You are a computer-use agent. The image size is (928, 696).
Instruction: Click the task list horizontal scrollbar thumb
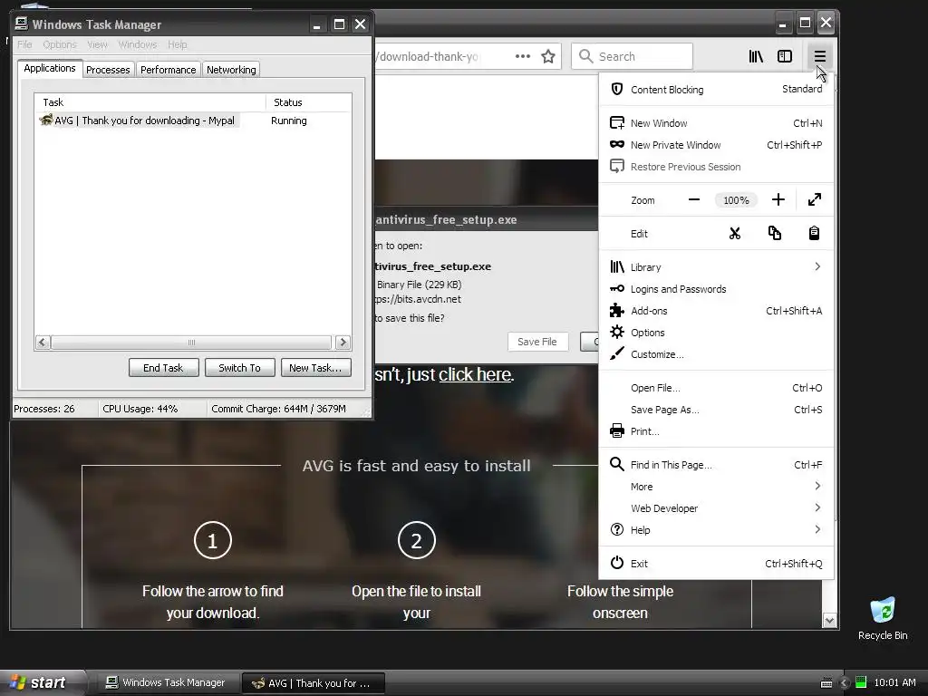191,342
